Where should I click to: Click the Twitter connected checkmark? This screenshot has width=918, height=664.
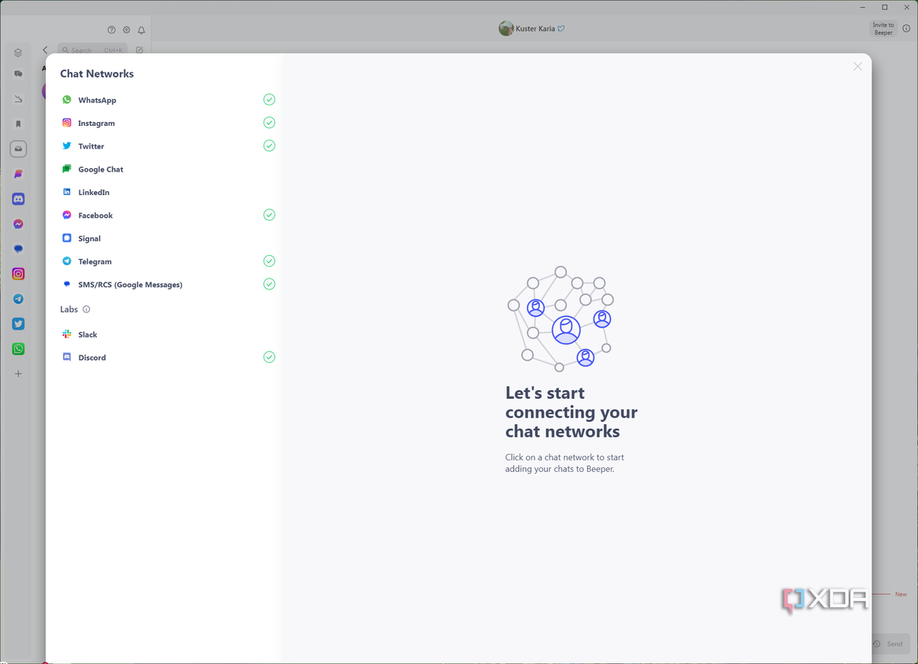(269, 146)
